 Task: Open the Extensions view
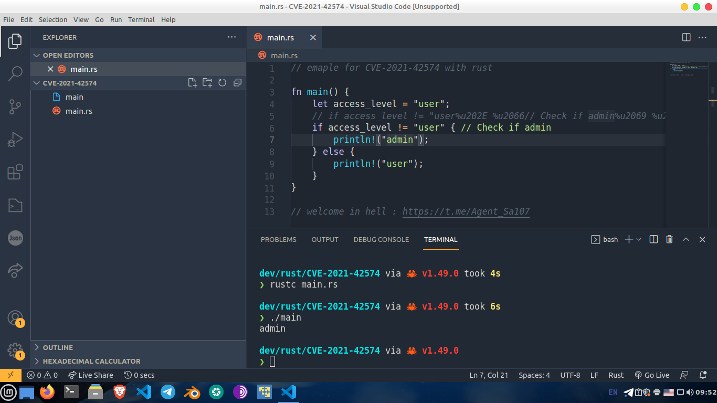pos(15,172)
